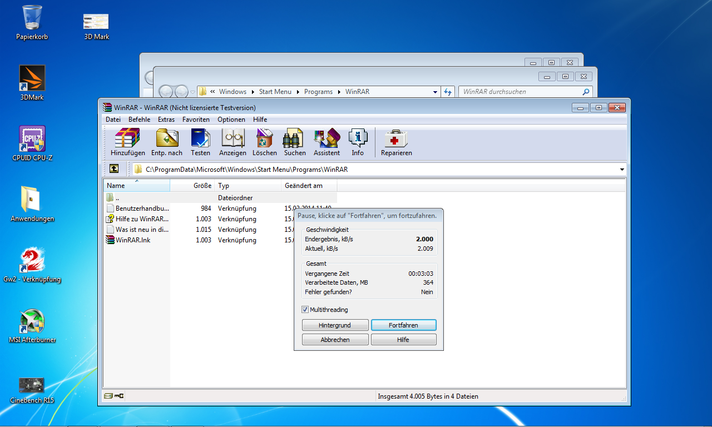Click the Testen toolbar icon
This screenshot has width=712, height=427.
[200, 142]
